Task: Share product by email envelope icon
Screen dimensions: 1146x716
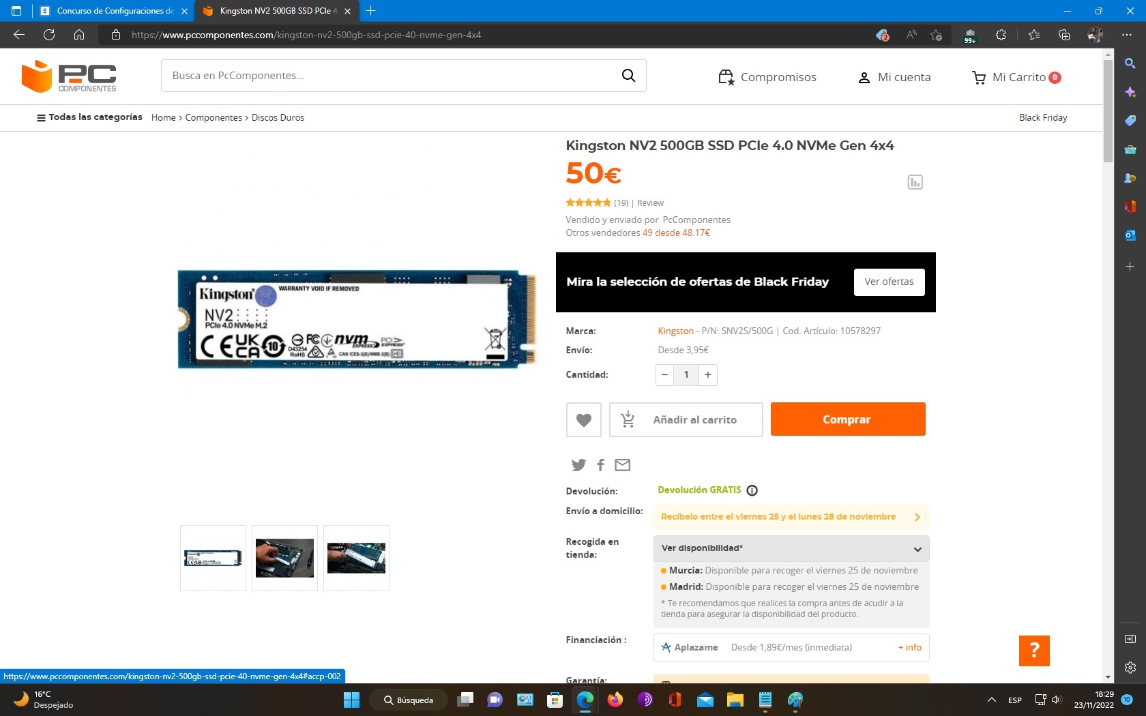Action: tap(622, 465)
